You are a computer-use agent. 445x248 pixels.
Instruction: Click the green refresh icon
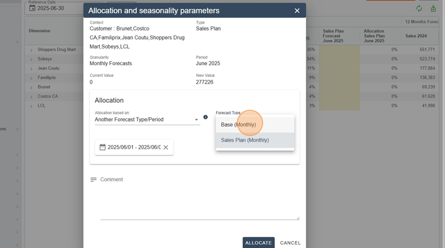[419, 8]
